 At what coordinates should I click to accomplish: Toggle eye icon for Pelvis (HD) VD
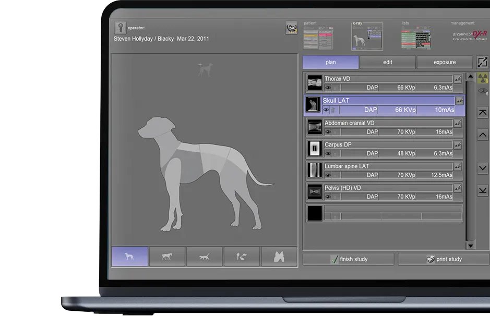tap(328, 197)
